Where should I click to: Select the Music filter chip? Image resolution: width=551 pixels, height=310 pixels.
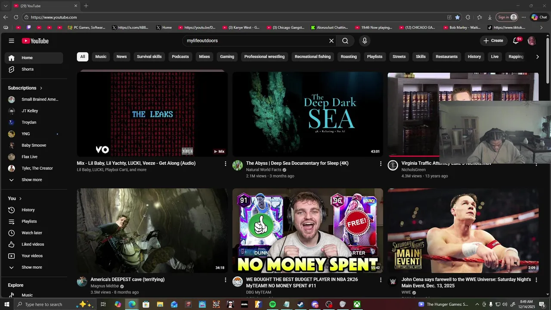101,56
